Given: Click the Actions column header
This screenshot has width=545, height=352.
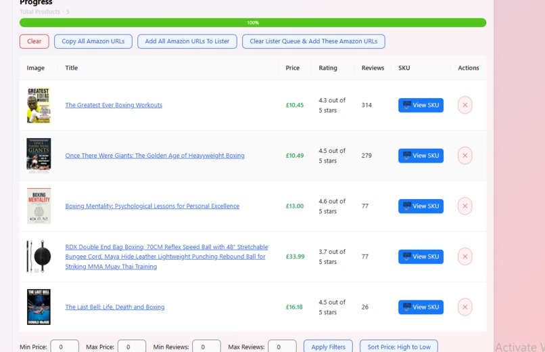Looking at the screenshot, I should tap(468, 68).
